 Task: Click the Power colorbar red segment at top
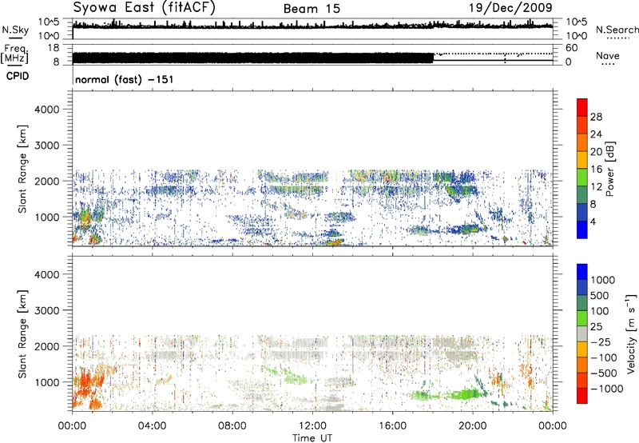click(582, 107)
